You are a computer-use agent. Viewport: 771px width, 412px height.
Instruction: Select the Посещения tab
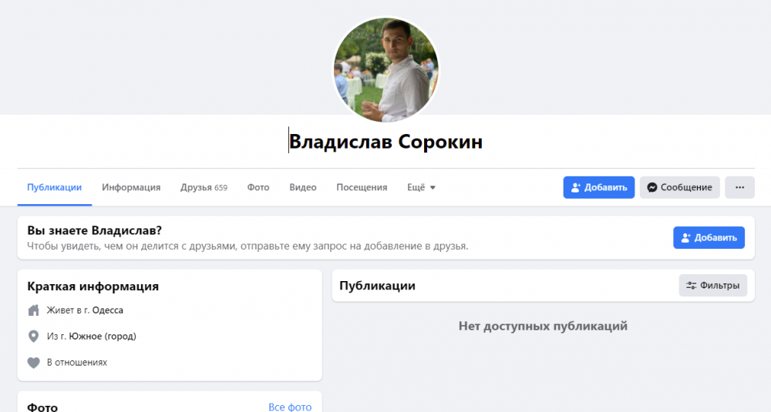[362, 187]
